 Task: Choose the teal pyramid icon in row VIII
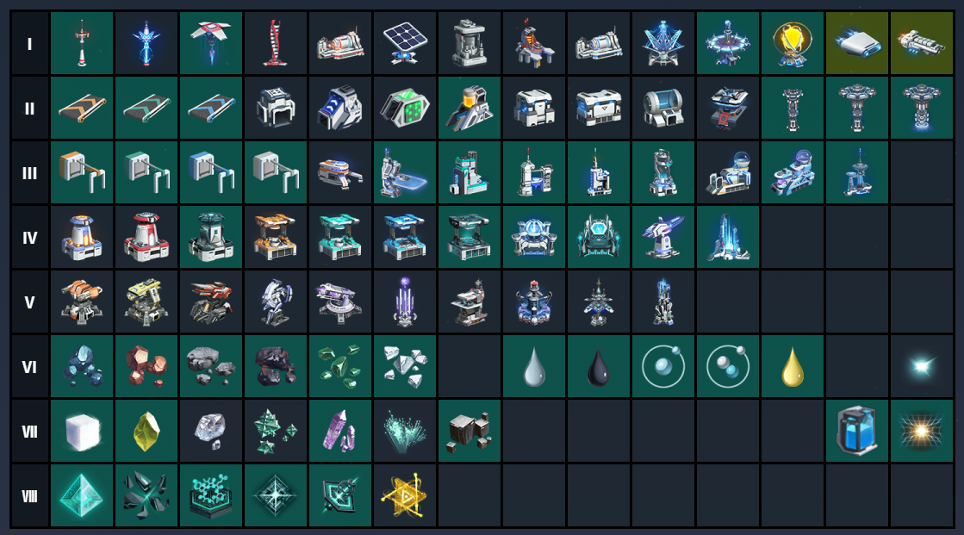[82, 495]
